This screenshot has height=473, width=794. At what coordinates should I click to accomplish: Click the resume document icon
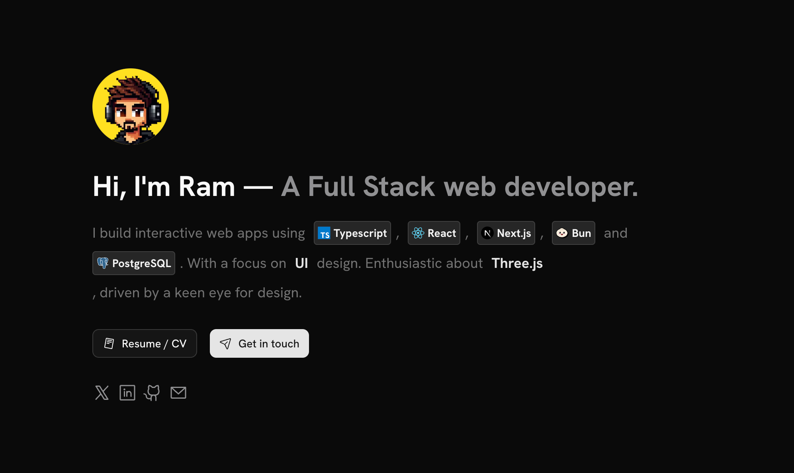109,343
